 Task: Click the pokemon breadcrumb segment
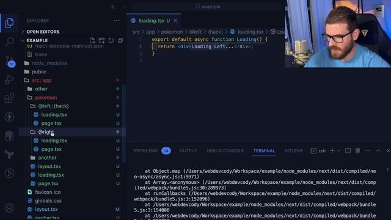[172, 32]
